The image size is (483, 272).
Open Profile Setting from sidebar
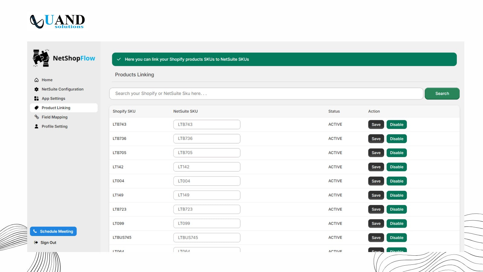click(x=54, y=126)
